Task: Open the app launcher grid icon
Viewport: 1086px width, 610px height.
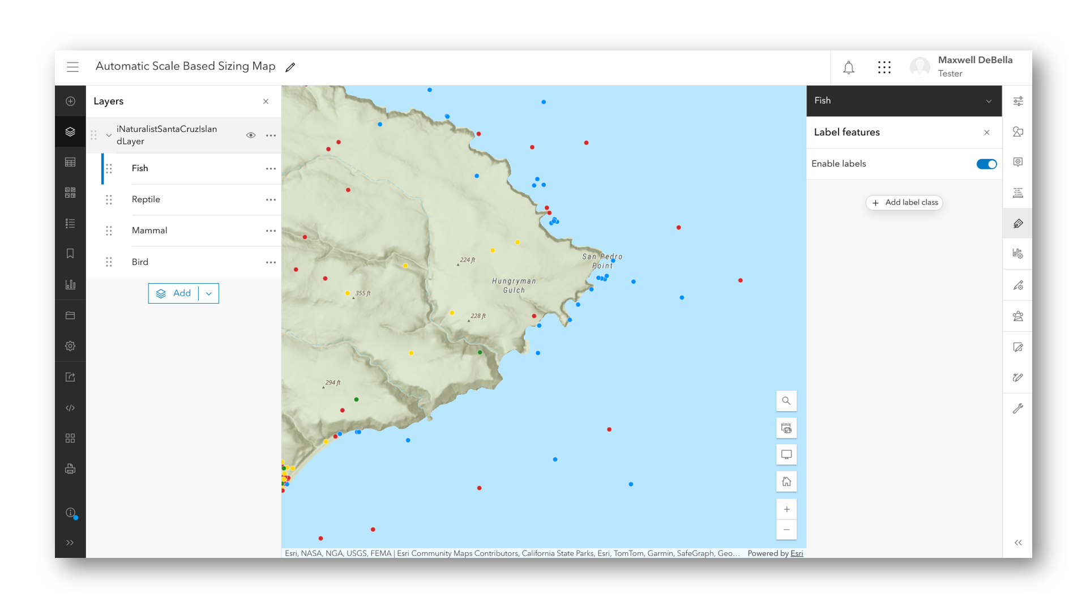Action: click(884, 68)
